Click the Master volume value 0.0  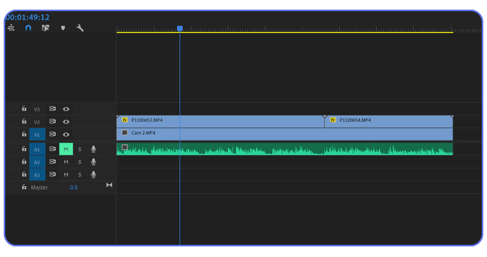(x=74, y=187)
